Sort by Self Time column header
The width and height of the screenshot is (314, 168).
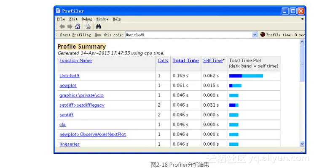point(213,60)
